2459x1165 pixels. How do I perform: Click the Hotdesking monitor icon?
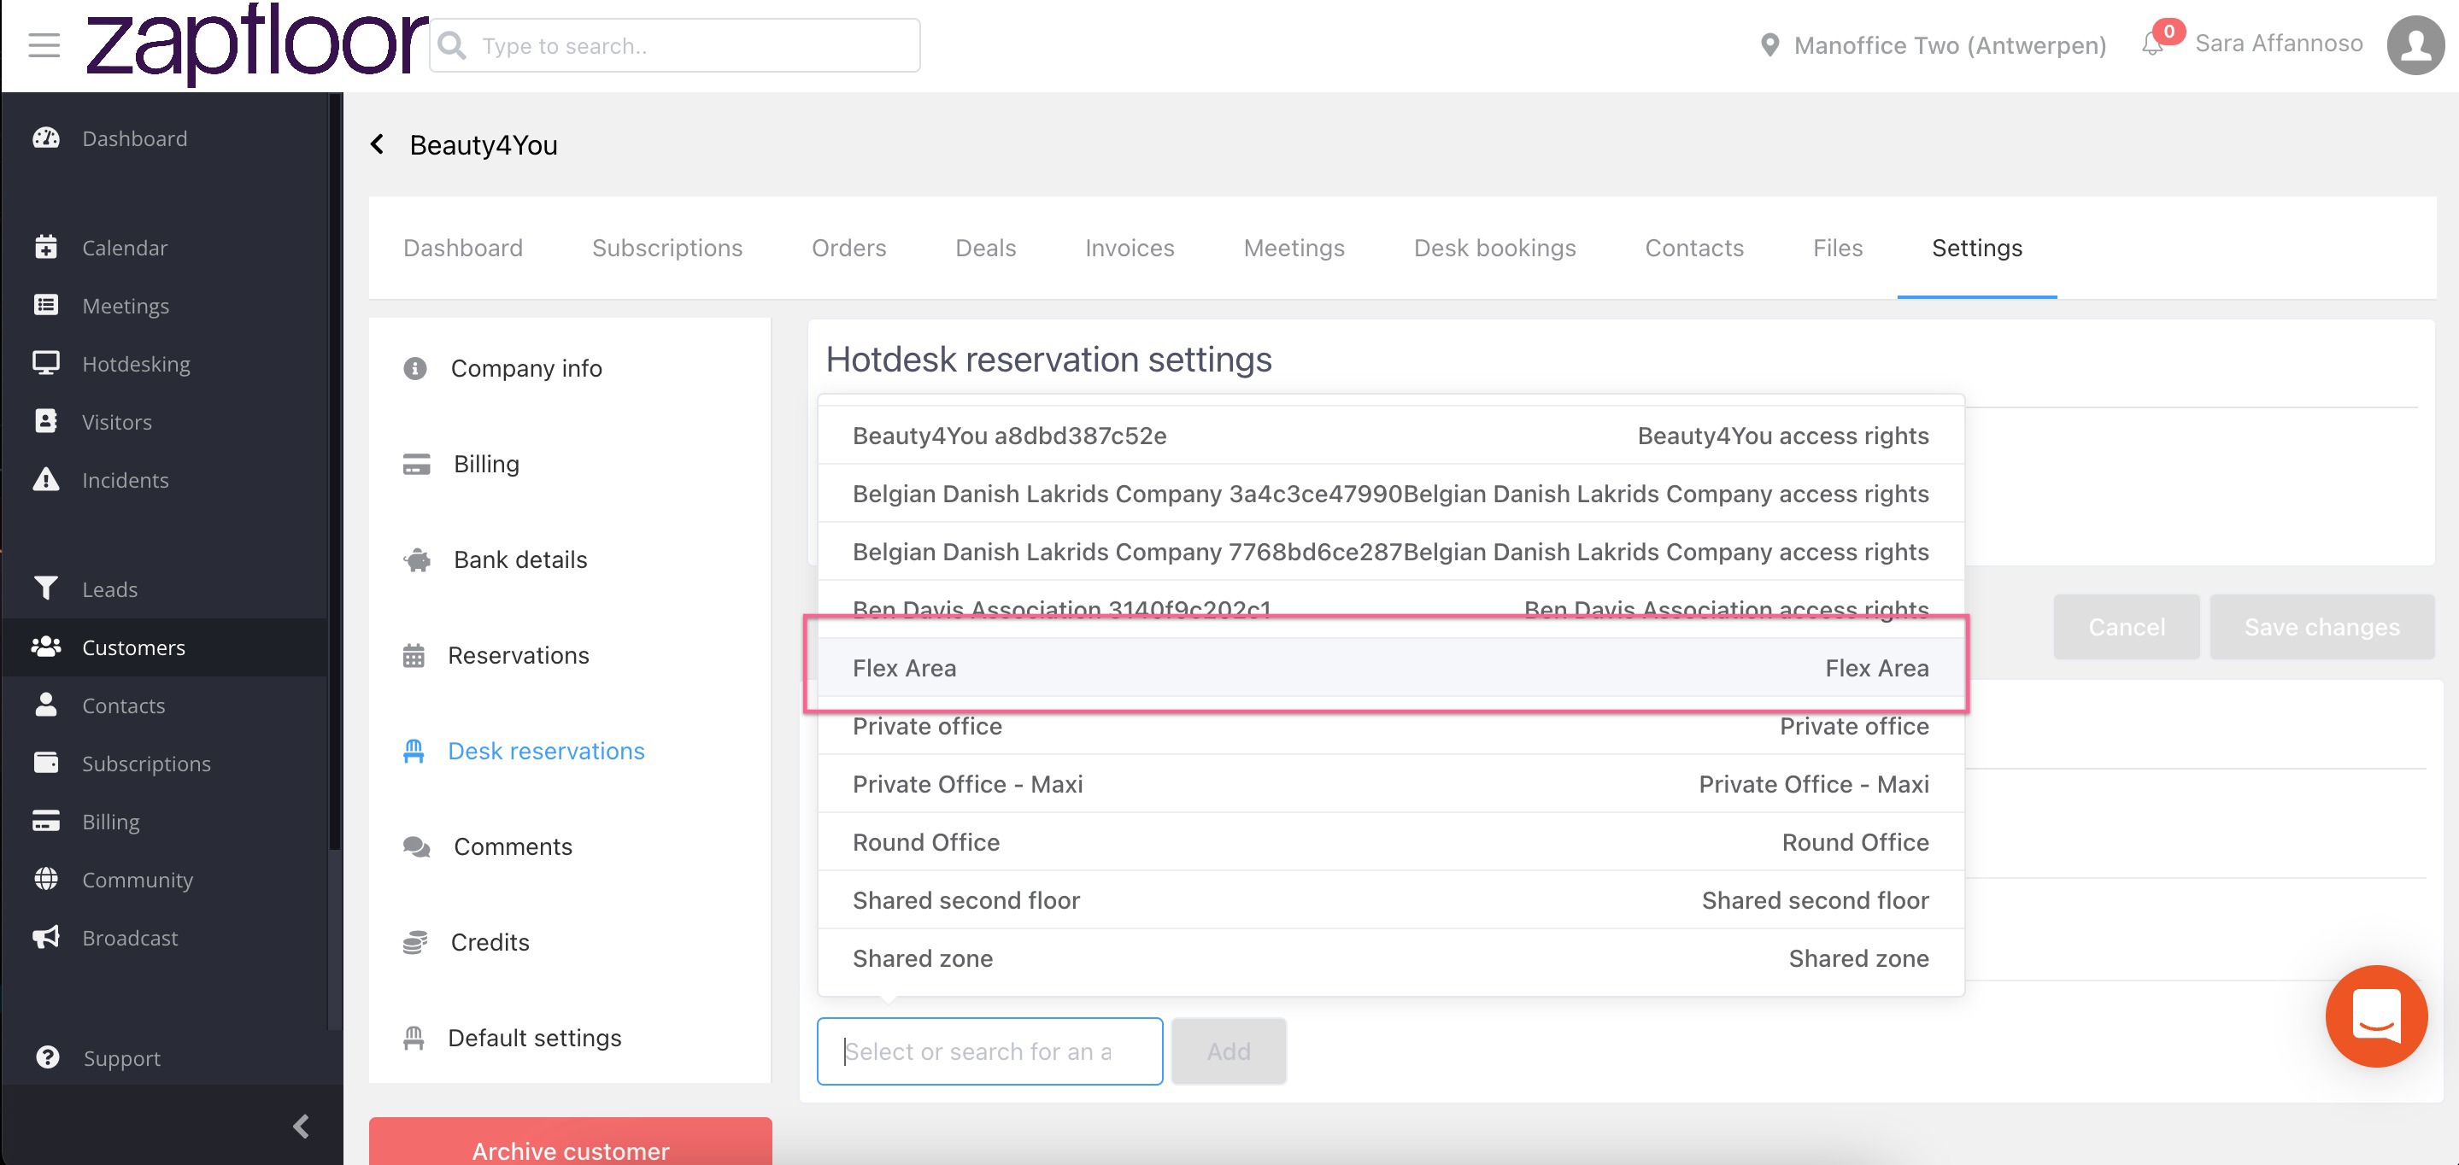point(46,364)
